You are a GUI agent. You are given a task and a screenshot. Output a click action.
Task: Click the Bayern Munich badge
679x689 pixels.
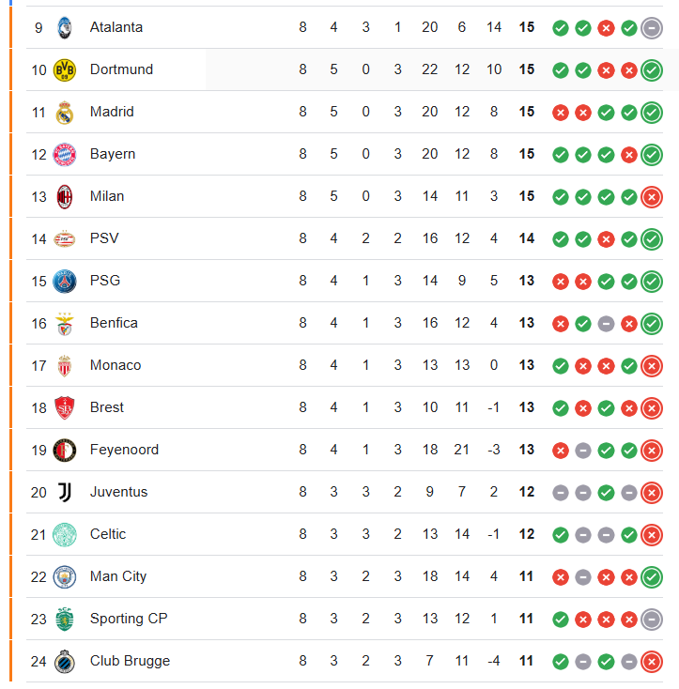(65, 155)
